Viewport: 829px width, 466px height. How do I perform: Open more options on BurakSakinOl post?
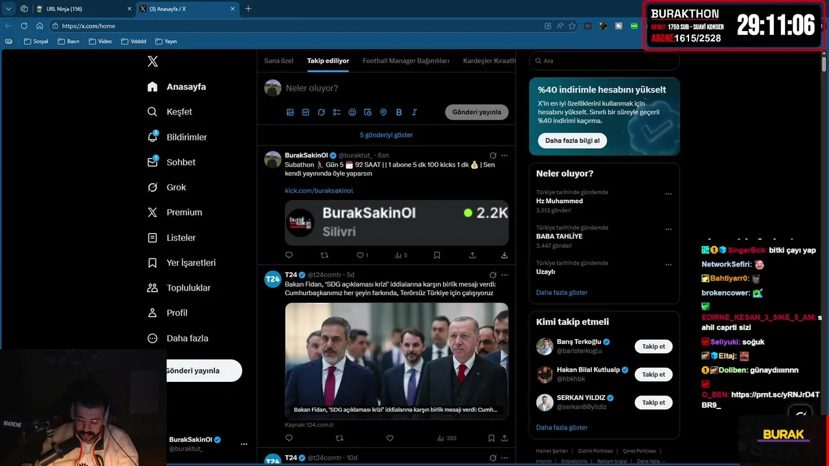coord(504,155)
